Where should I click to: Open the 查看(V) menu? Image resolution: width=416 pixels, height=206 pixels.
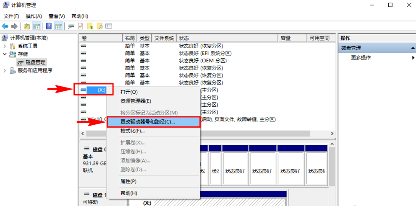click(x=57, y=16)
